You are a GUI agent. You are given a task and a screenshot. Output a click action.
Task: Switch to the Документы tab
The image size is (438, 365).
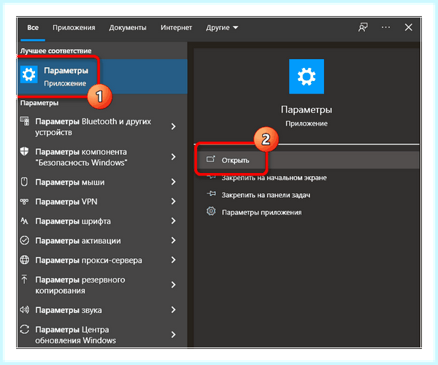coord(128,27)
